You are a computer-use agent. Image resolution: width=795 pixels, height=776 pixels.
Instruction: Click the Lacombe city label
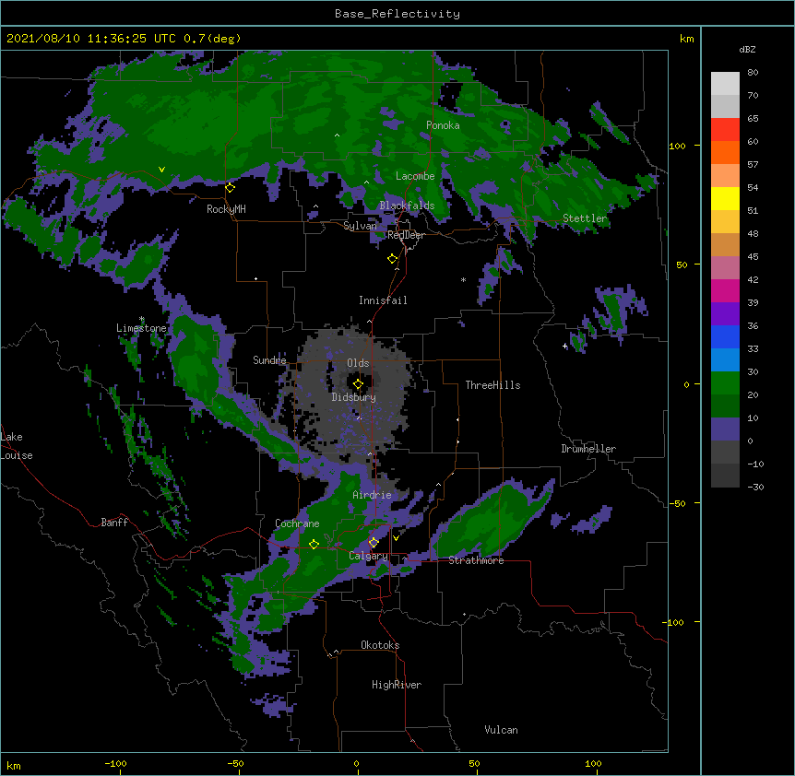coord(415,176)
